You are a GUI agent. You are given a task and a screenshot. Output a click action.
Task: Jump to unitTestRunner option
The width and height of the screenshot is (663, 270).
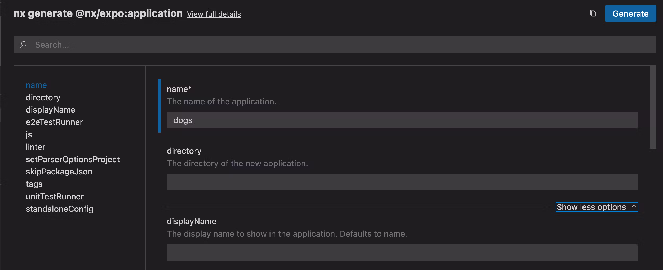pyautogui.click(x=55, y=196)
